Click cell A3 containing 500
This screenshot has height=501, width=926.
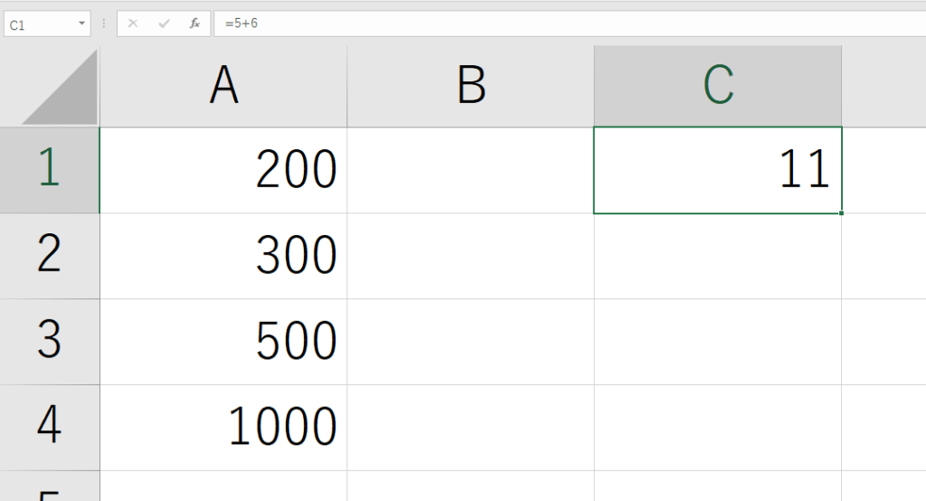tap(223, 341)
